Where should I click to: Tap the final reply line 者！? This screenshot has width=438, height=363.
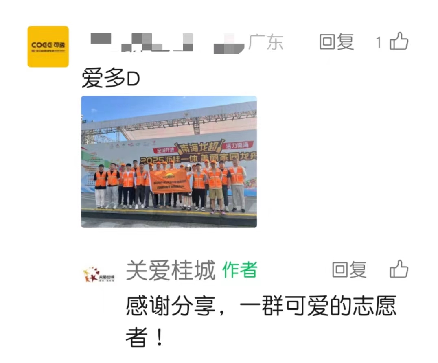coord(145,337)
